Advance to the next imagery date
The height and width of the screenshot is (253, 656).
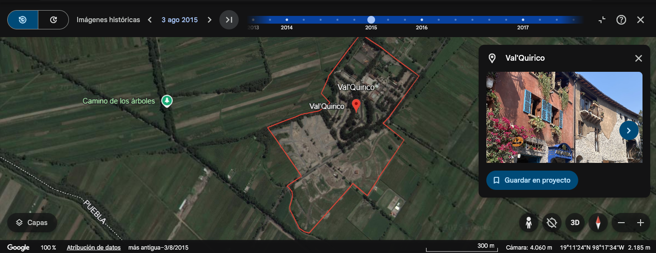click(x=209, y=20)
